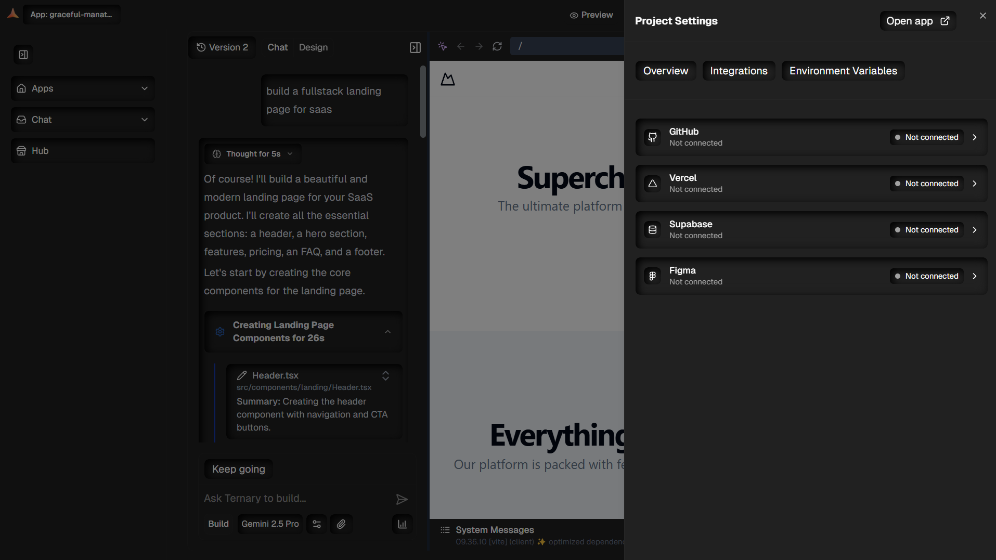Click the Keep going suggestion

pos(239,469)
